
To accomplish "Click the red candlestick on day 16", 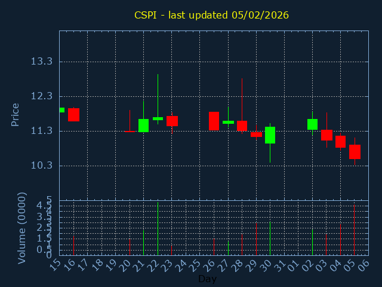I will click(73, 115).
